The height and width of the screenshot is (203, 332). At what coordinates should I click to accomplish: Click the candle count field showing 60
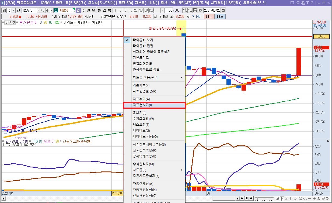pos(169,10)
